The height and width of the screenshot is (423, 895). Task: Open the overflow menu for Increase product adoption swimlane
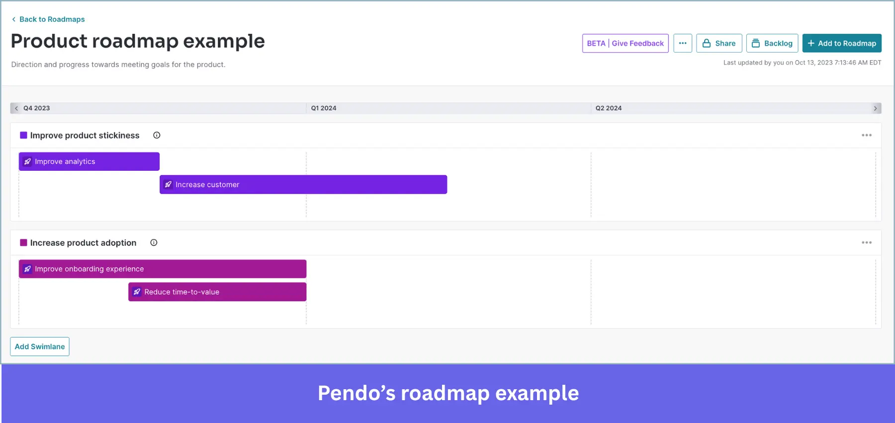click(x=867, y=242)
